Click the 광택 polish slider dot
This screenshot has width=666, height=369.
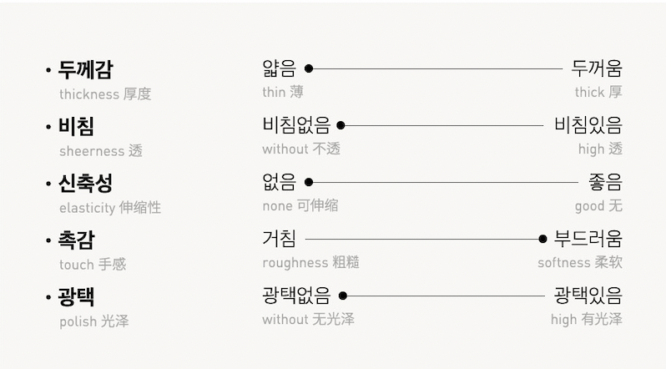click(x=342, y=296)
